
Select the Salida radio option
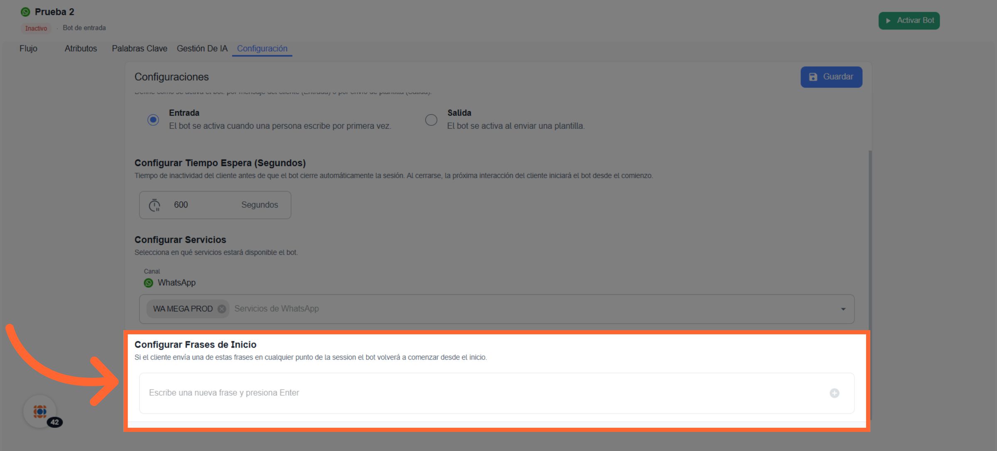click(431, 120)
